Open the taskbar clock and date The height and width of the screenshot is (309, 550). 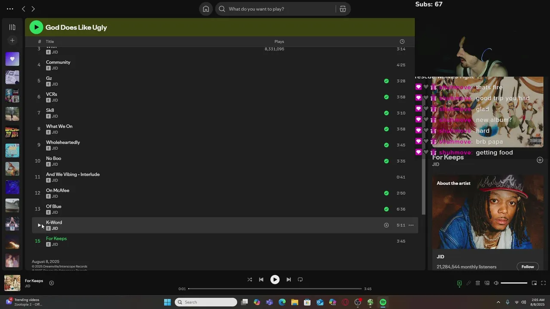[x=538, y=302]
